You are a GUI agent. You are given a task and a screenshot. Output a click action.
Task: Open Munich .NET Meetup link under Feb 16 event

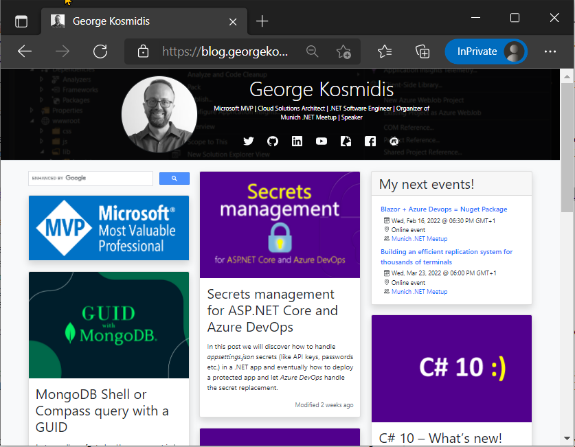pyautogui.click(x=419, y=239)
